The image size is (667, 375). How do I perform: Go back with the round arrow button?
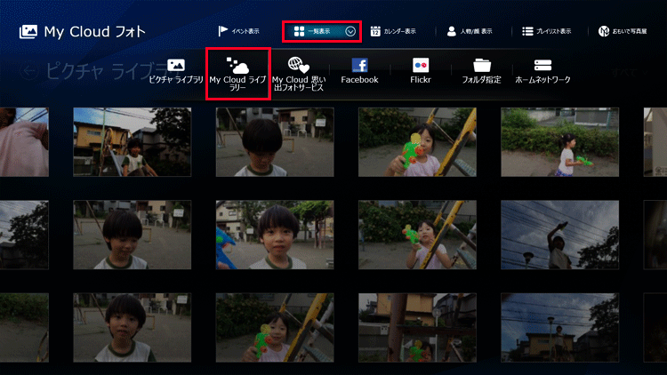[29, 71]
